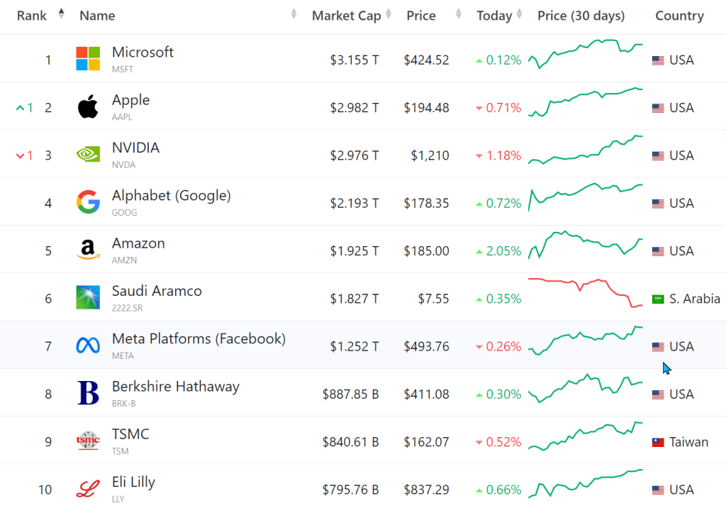Click the Microsoft logo icon
This screenshot has height=508, width=726.
coord(88,59)
